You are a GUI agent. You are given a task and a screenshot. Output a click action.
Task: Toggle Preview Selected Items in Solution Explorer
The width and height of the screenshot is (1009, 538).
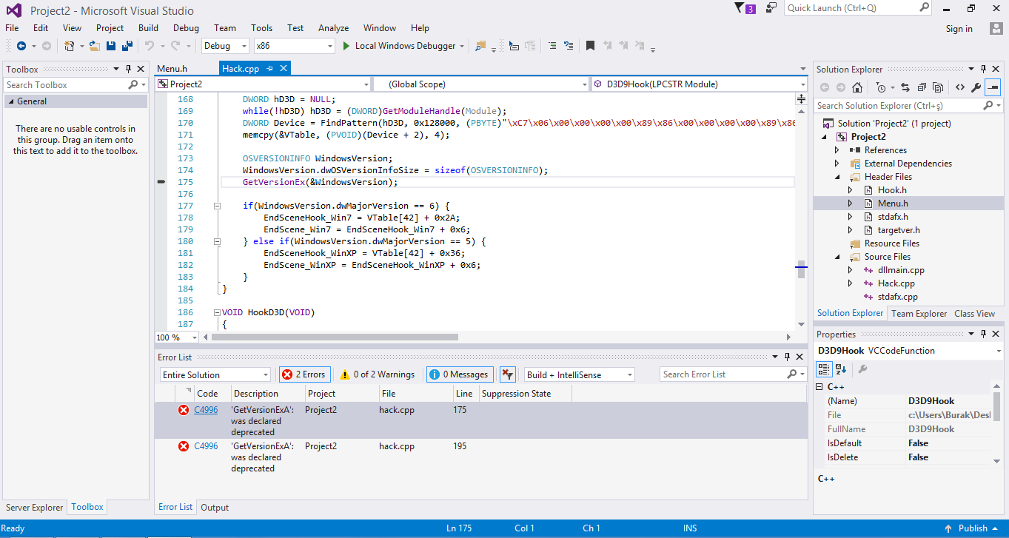pyautogui.click(x=992, y=87)
